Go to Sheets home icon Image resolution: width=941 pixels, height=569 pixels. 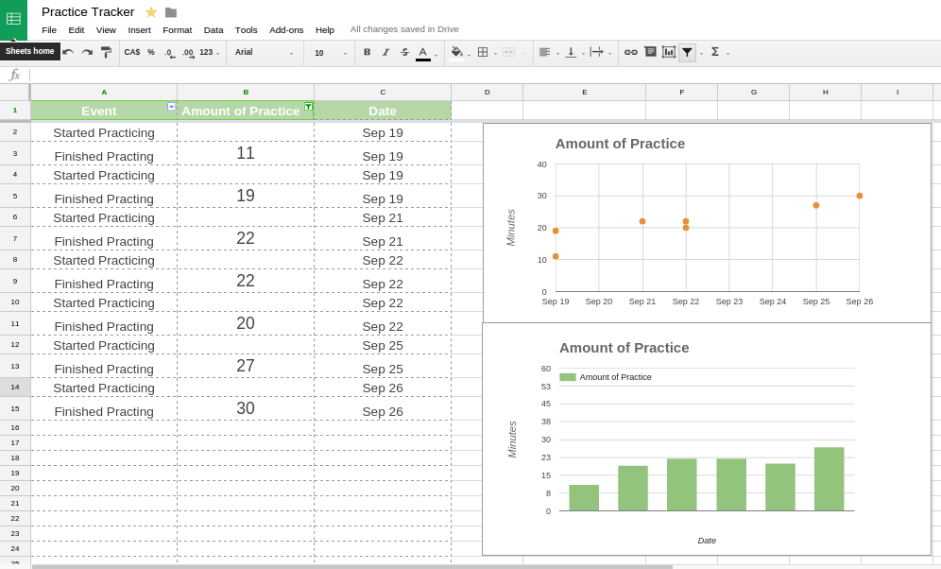(13, 19)
